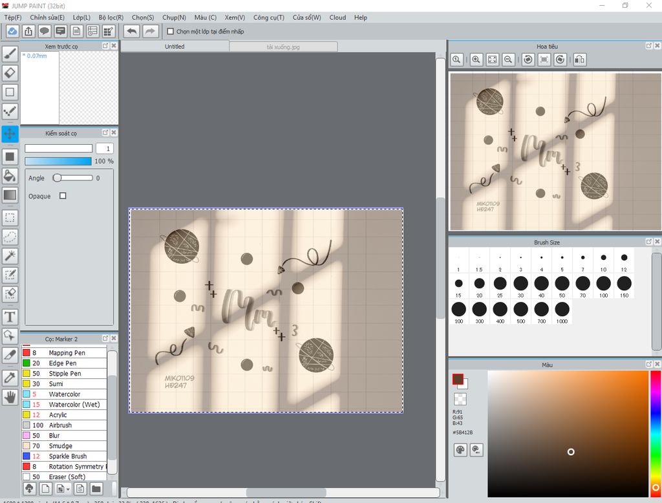Open the Tệp(F) menu

[x=13, y=17]
